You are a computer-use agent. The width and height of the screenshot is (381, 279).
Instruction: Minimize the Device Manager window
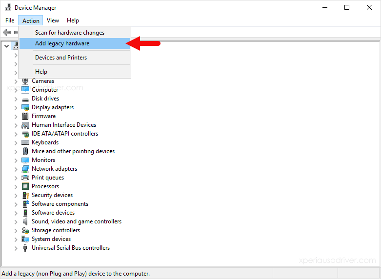pyautogui.click(x=325, y=7)
